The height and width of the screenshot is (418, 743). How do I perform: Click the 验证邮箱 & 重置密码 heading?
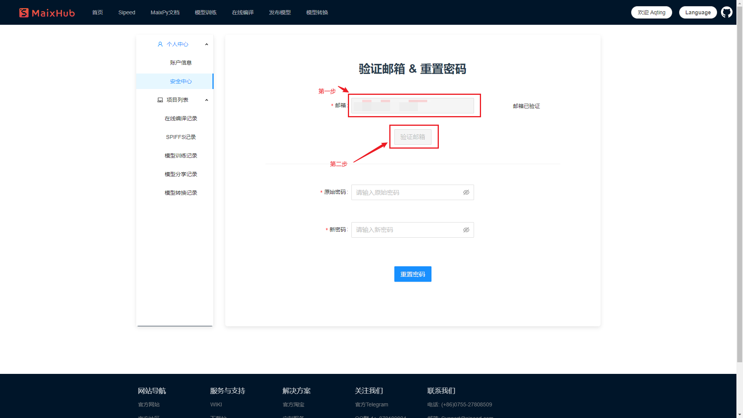tap(413, 69)
